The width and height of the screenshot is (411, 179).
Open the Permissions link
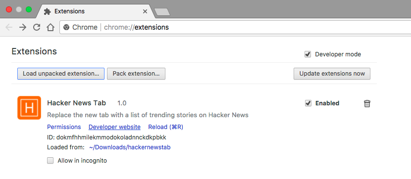point(64,127)
